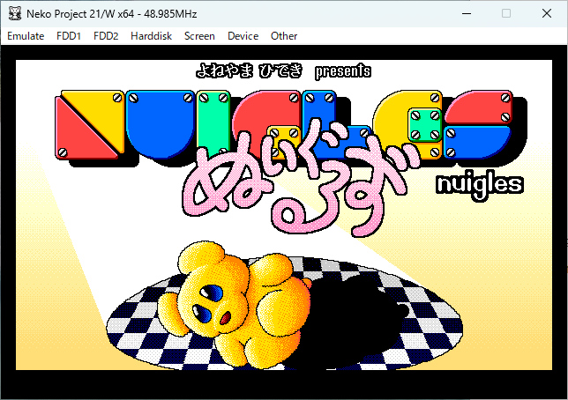Open the FDD1 menu
Image resolution: width=568 pixels, height=400 pixels.
tap(69, 36)
